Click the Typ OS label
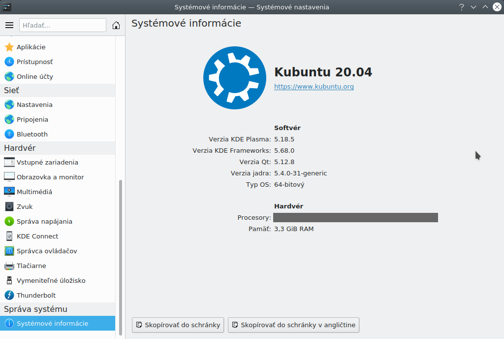This screenshot has height=339, width=504. [258, 185]
